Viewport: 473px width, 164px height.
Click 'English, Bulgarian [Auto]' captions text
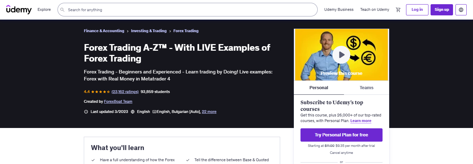click(x=178, y=112)
